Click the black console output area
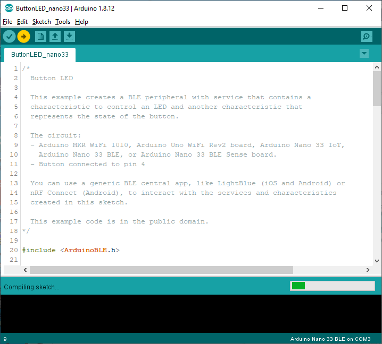 [x=191, y=314]
